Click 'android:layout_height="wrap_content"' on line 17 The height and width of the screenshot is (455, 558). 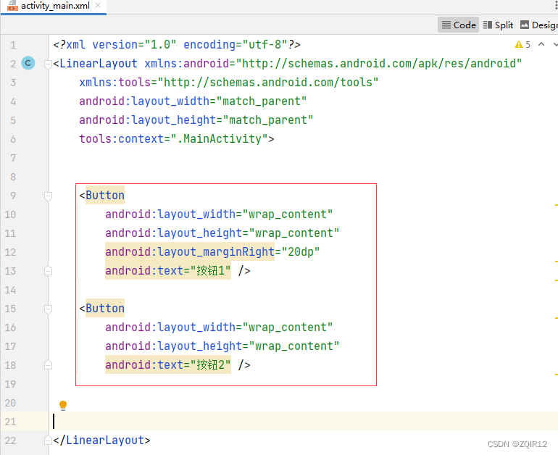coord(222,346)
